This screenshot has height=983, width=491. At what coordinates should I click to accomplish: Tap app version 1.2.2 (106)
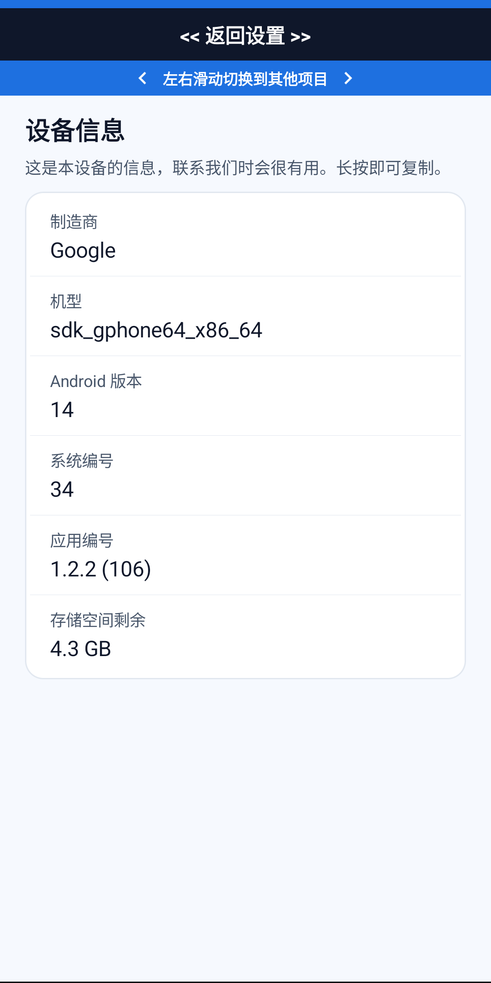[100, 569]
